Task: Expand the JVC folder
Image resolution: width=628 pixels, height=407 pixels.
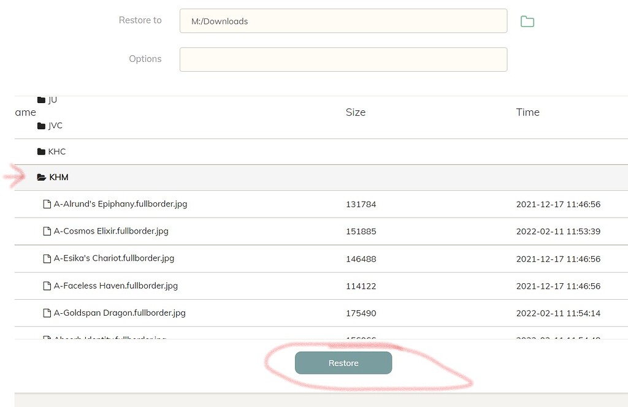Action: click(55, 125)
